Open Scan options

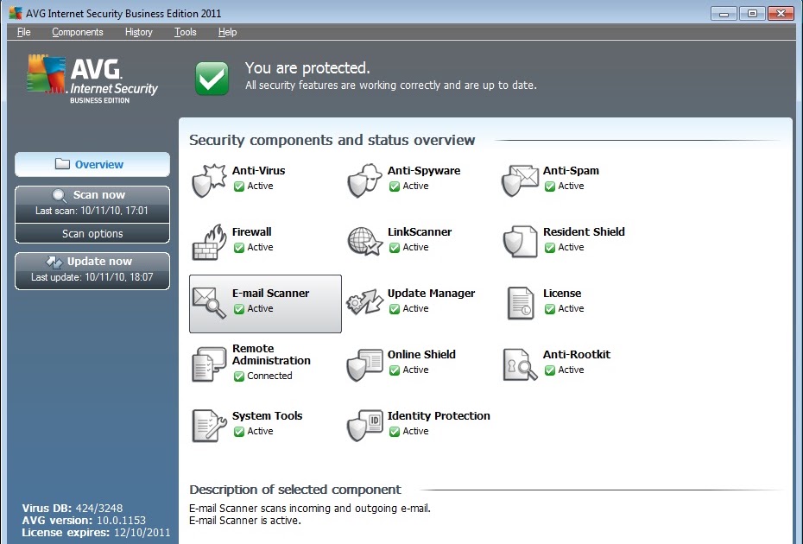point(92,234)
